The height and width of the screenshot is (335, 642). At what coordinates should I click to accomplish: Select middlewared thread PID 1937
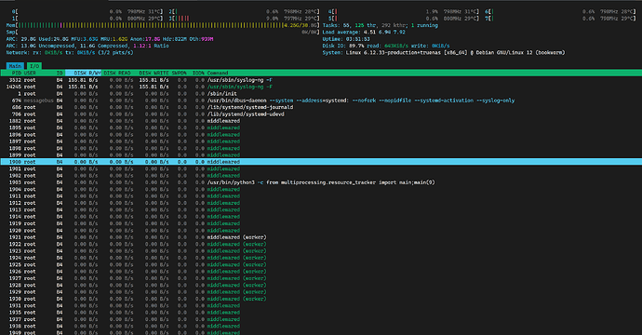pyautogui.click(x=321, y=319)
